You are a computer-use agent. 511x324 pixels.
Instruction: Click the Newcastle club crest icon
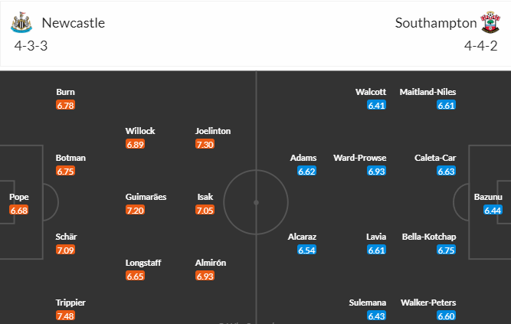21,22
